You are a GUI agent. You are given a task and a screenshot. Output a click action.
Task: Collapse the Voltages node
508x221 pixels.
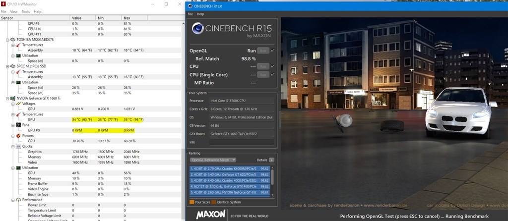[x=13, y=104]
